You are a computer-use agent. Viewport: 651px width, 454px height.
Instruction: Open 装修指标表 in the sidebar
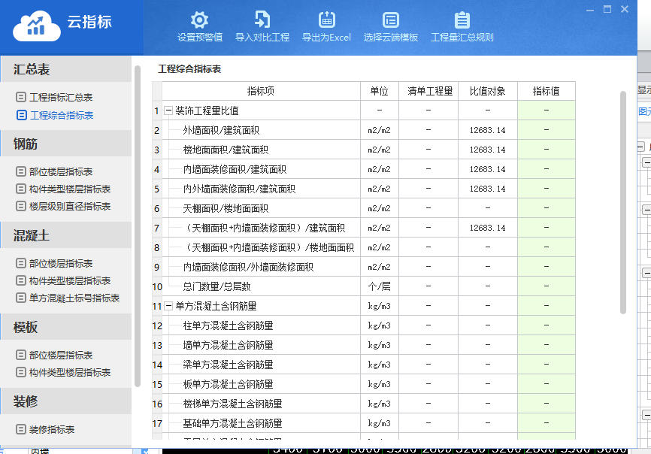pos(51,429)
